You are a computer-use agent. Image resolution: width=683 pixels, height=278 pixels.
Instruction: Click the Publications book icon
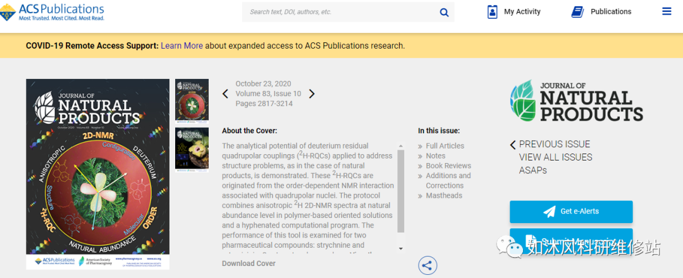577,12
